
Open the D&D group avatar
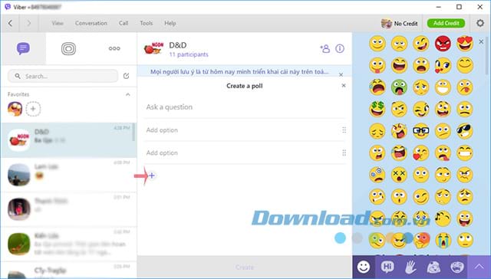[153, 49]
